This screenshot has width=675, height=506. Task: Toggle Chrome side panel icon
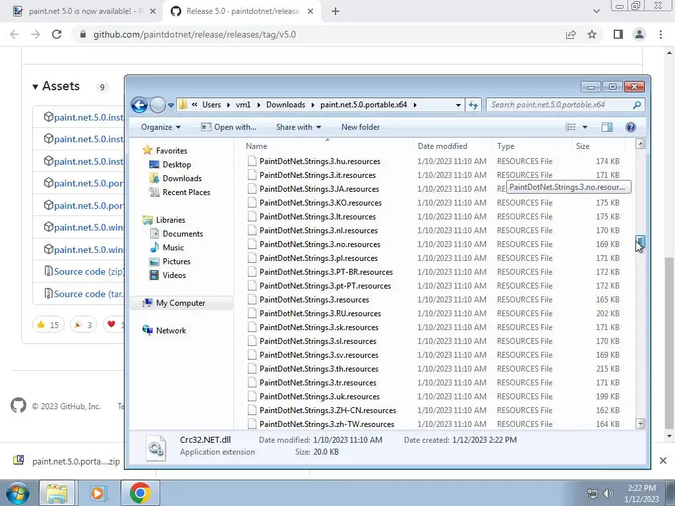(x=618, y=34)
